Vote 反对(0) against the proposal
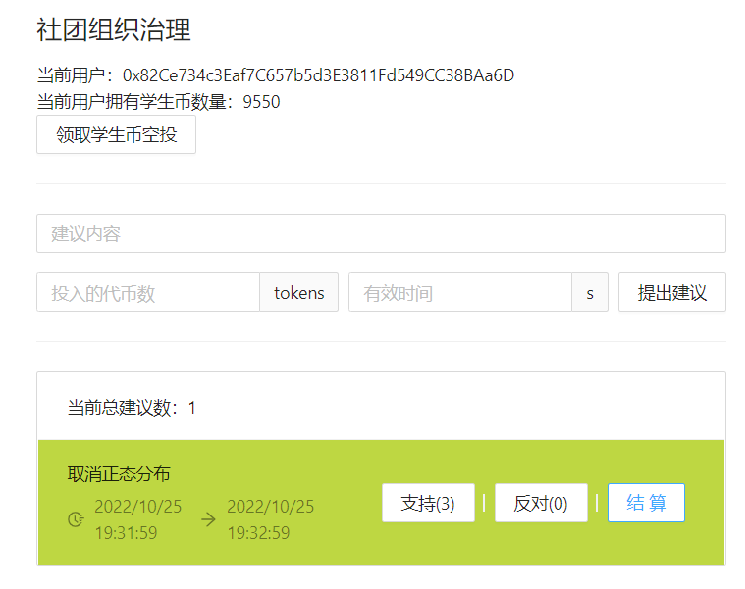 (x=541, y=503)
